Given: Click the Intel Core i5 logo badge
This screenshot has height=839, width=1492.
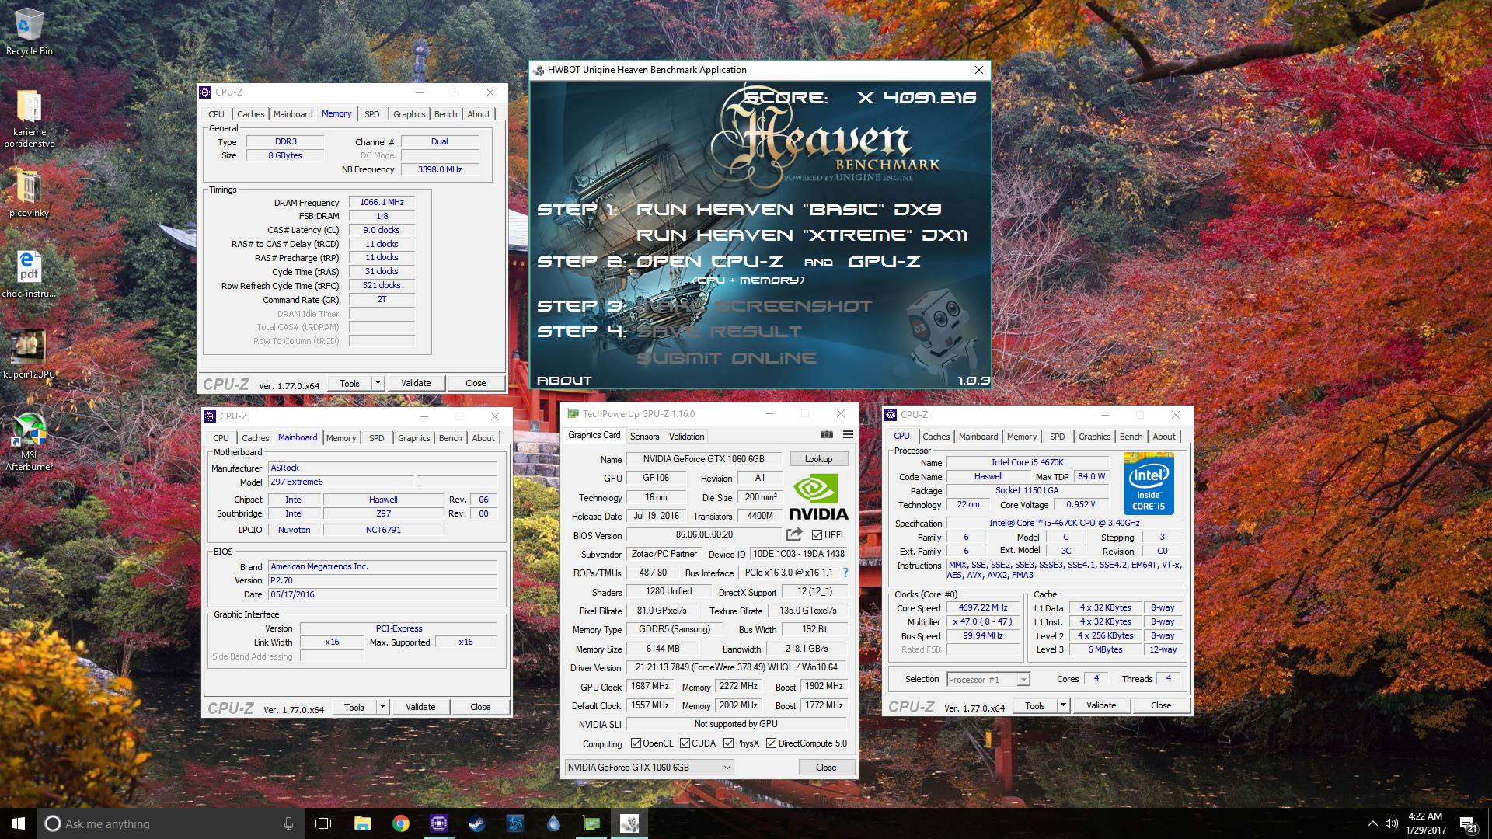Looking at the screenshot, I should pyautogui.click(x=1148, y=482).
